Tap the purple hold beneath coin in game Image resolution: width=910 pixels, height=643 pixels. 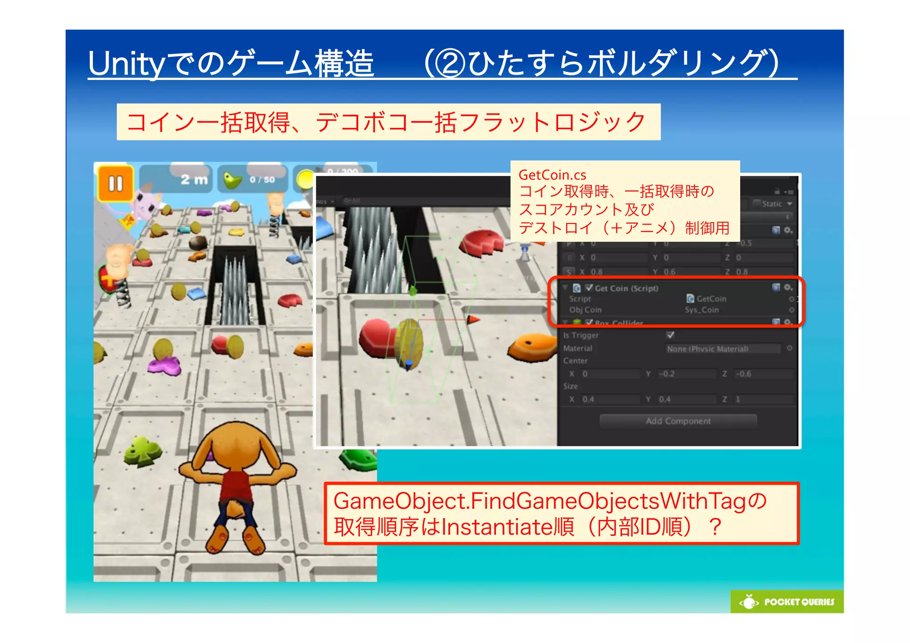[164, 366]
